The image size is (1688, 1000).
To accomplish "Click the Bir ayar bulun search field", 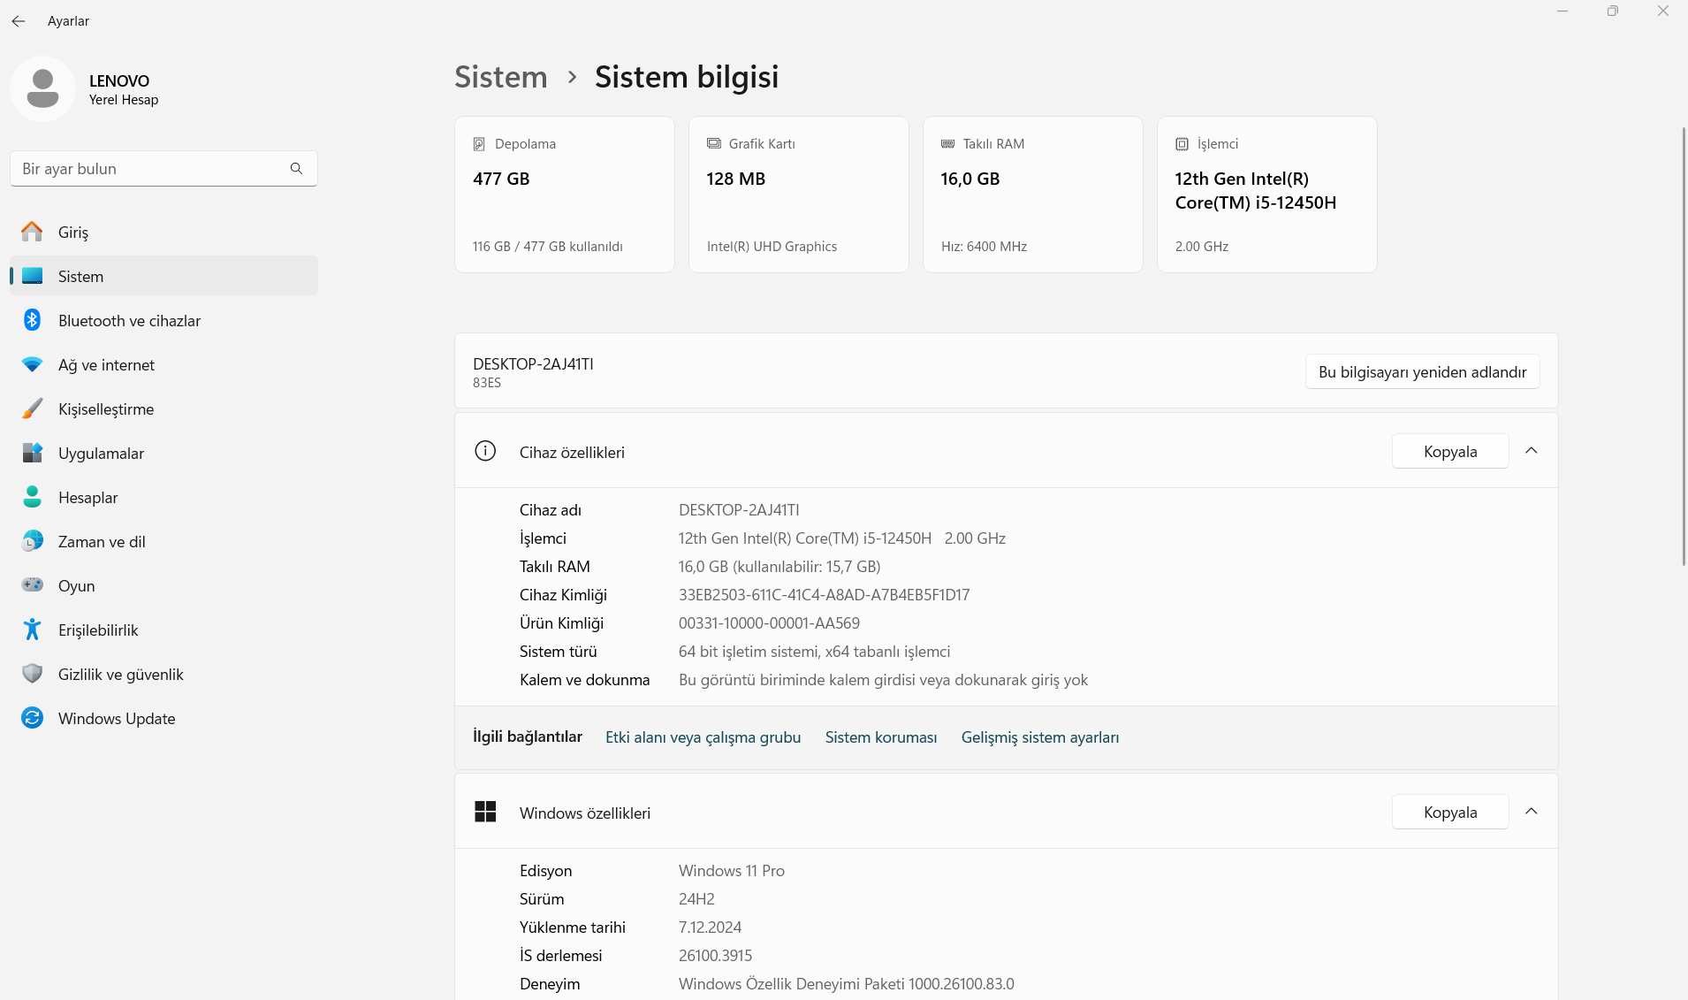I will 163,169.
